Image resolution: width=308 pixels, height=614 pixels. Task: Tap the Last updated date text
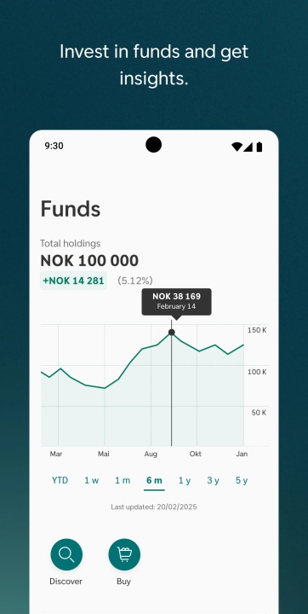coord(154,507)
